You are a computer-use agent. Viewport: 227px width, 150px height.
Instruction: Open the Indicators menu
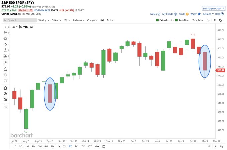tap(78, 20)
